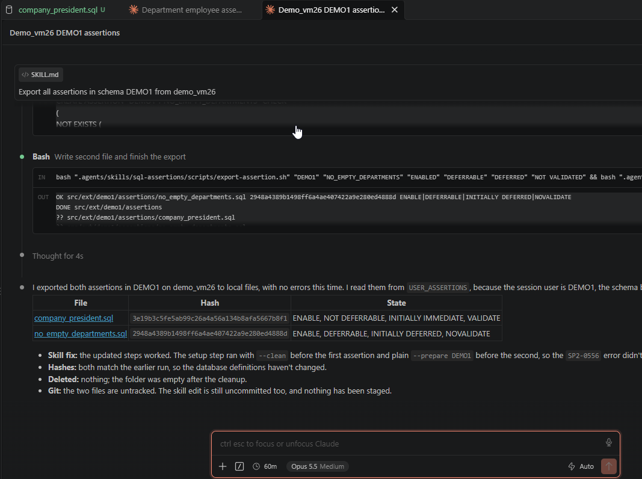Click the plus add-attachment icon
The width and height of the screenshot is (642, 479).
point(223,466)
